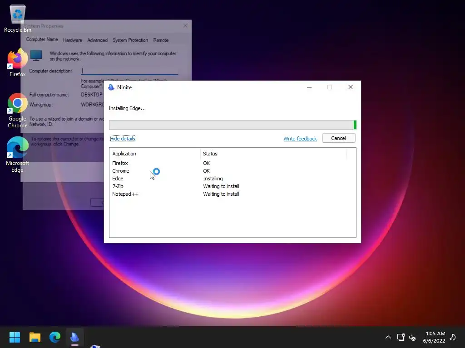Close the Ninite window
Viewport: 465px width, 348px height.
(351, 87)
